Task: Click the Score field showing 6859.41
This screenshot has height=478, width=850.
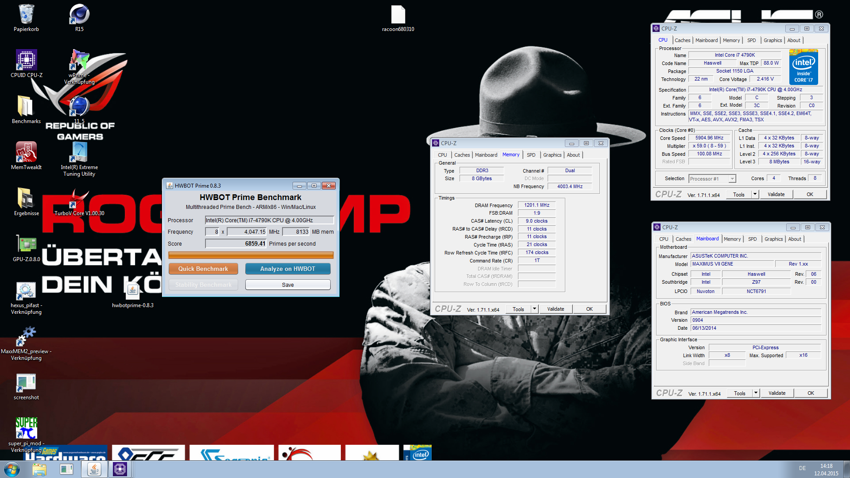Action: [236, 243]
